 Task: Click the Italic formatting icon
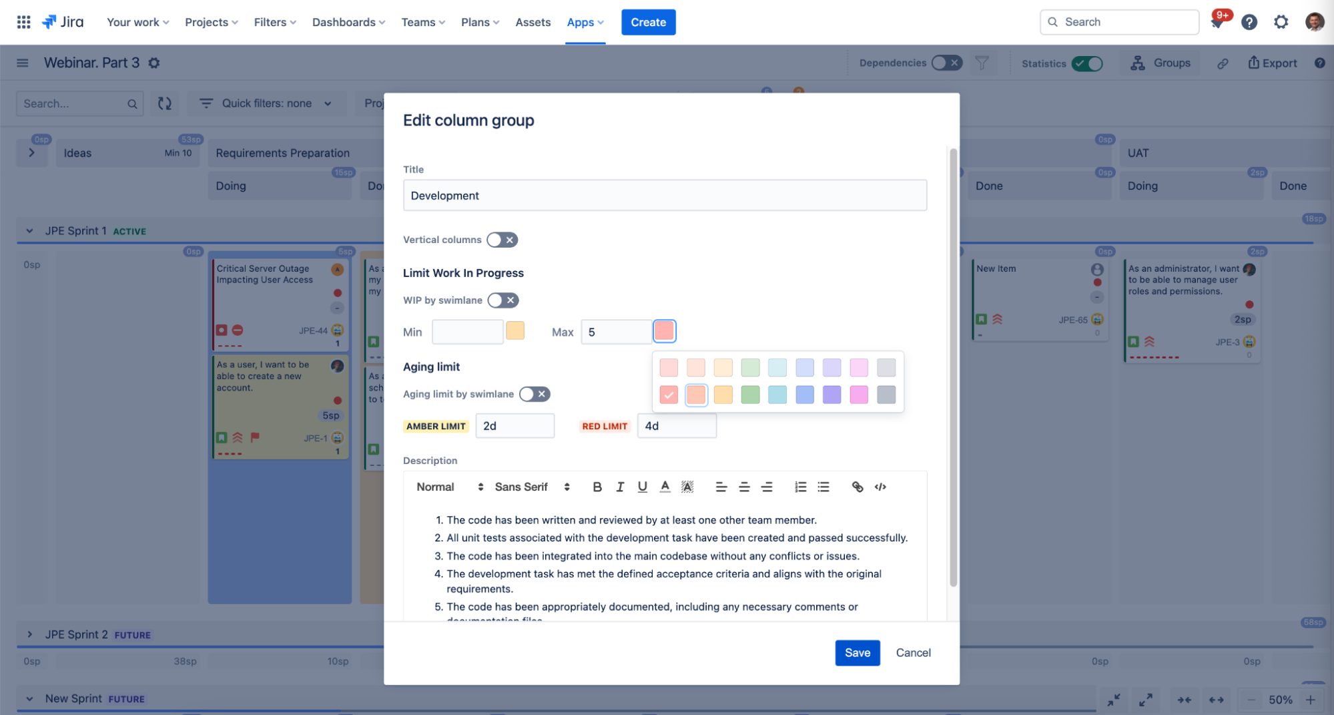(619, 487)
